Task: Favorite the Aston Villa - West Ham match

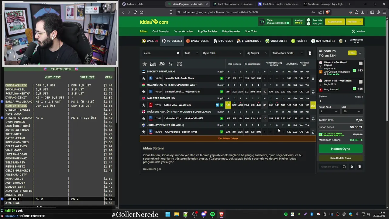Action: tap(144, 105)
